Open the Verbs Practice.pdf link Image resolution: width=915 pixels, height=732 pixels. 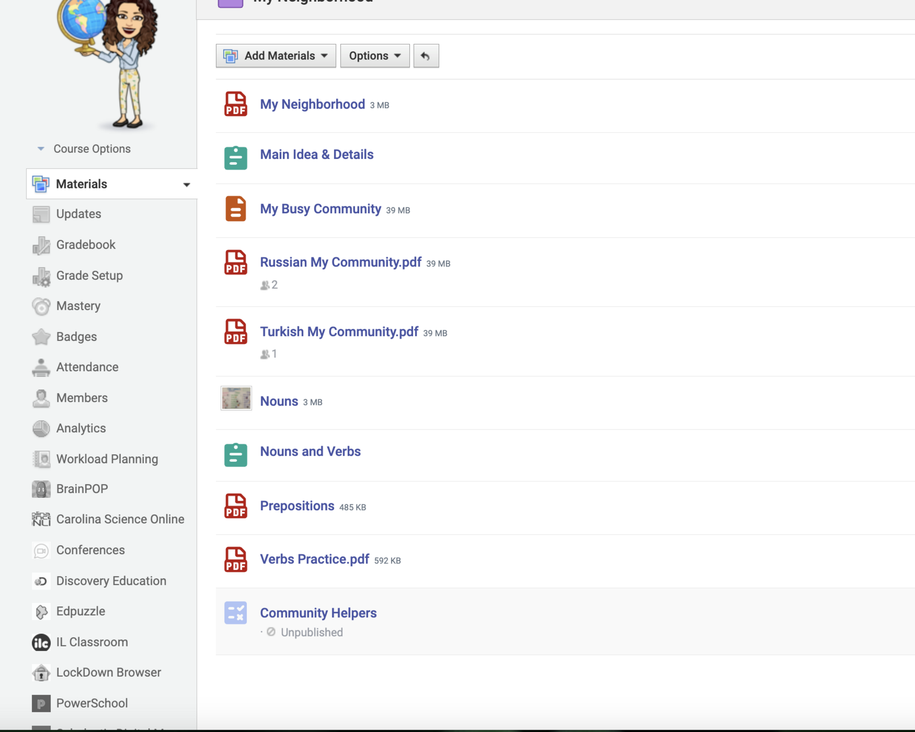[x=314, y=560]
